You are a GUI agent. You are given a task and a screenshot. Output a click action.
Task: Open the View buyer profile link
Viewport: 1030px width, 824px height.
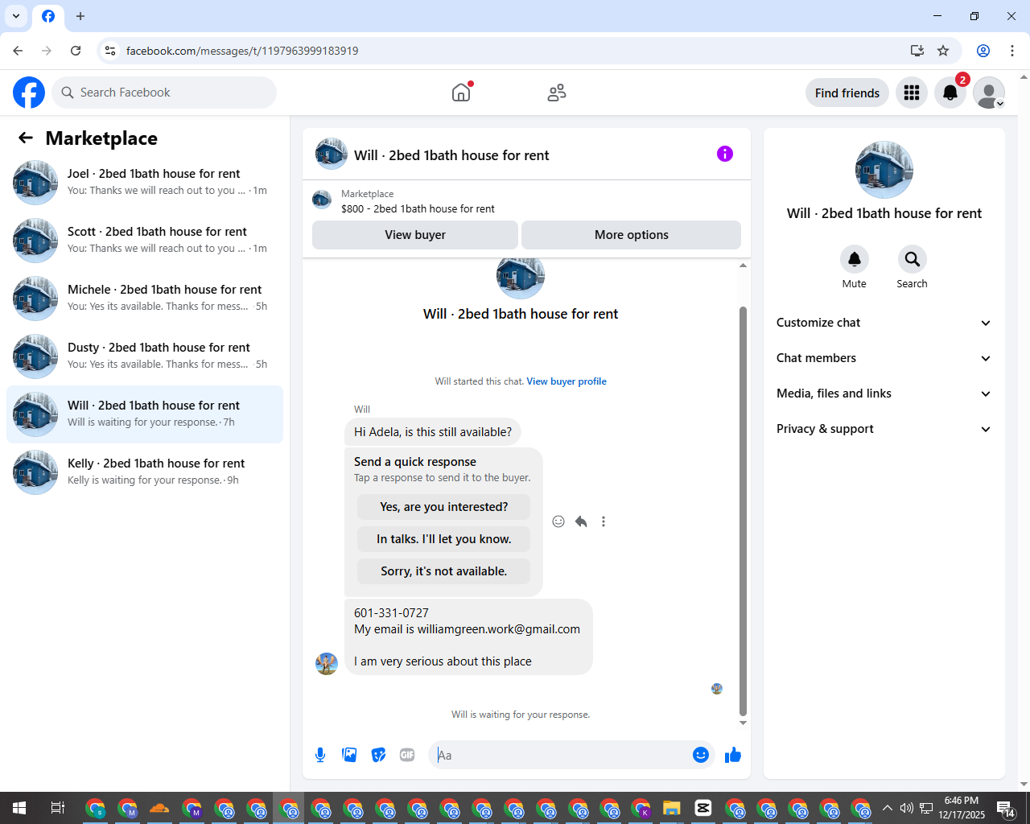566,381
